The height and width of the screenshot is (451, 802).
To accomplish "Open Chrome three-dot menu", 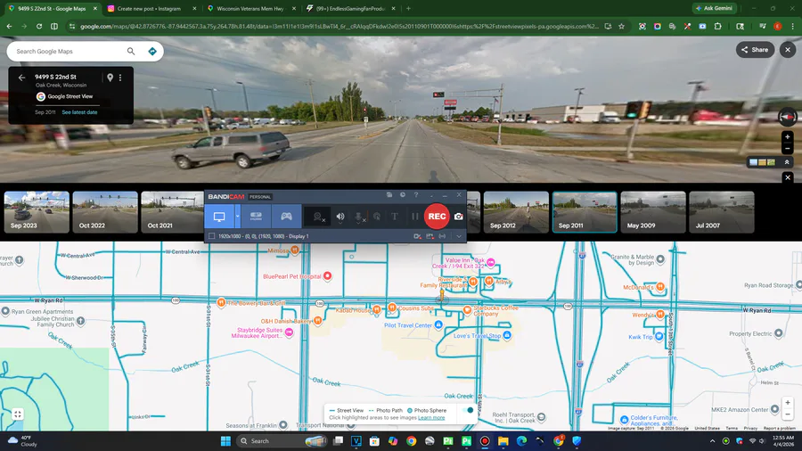I will [x=793, y=26].
